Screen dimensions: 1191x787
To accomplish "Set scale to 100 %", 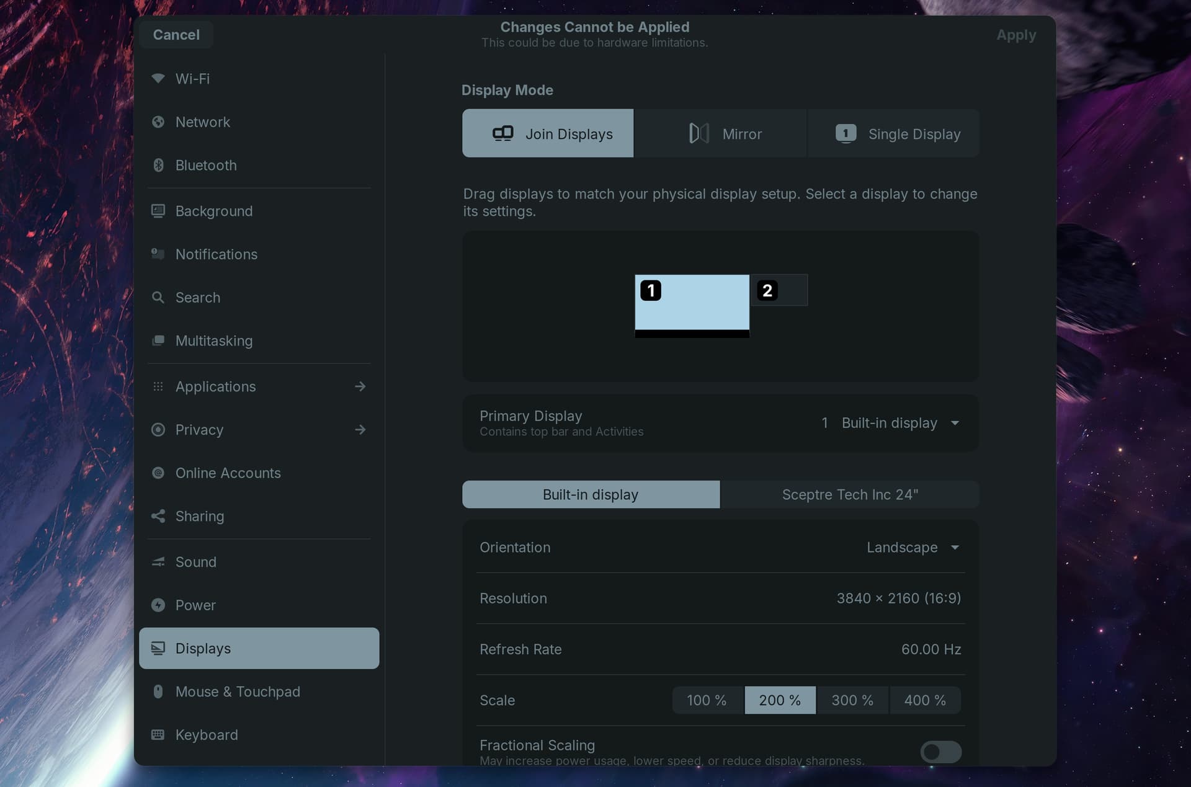I will coord(707,700).
